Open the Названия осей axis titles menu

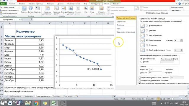tap(56, 11)
